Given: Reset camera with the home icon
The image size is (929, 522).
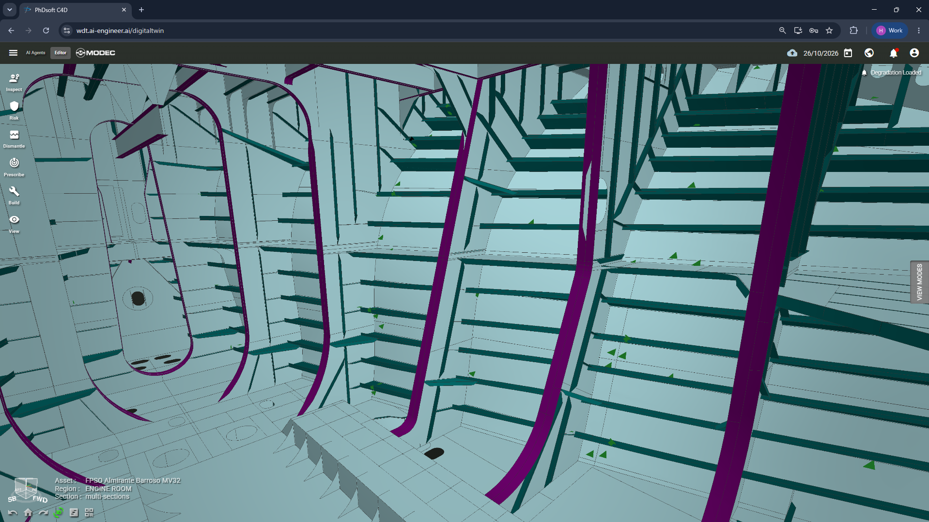Looking at the screenshot, I should 28,512.
